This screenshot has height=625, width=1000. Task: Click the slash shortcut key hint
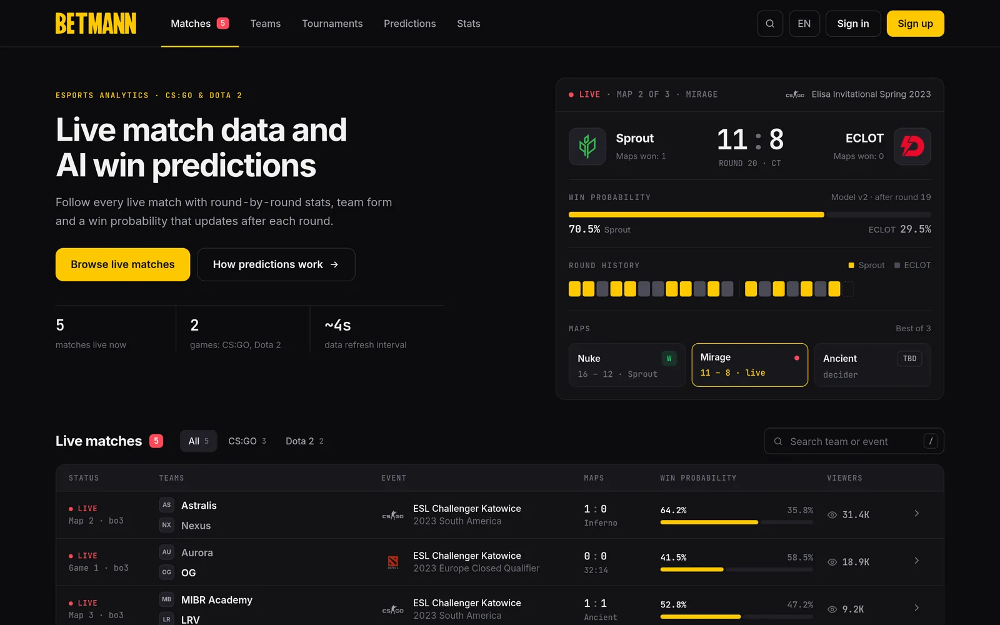click(x=931, y=441)
